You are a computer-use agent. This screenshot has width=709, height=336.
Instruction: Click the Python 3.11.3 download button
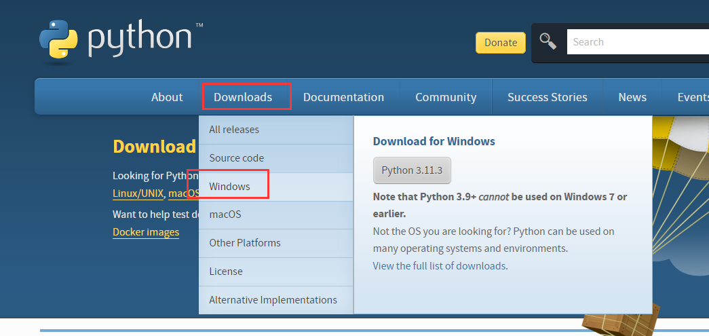coord(412,170)
